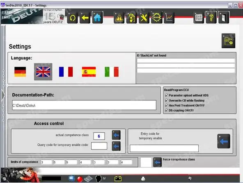Toggle Parameter upload without VDS checkbox
The width and height of the screenshot is (243, 183).
[x=167, y=95]
